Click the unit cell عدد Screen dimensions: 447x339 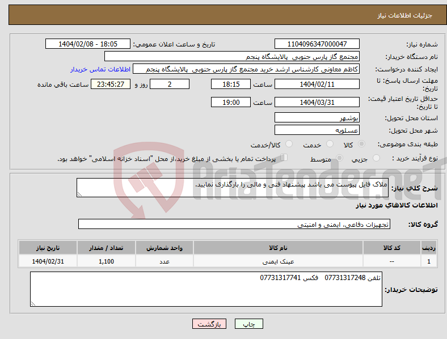(x=165, y=261)
